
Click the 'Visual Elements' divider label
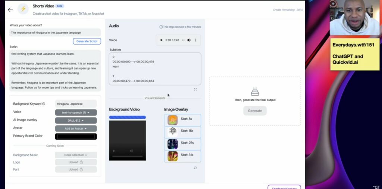155,98
